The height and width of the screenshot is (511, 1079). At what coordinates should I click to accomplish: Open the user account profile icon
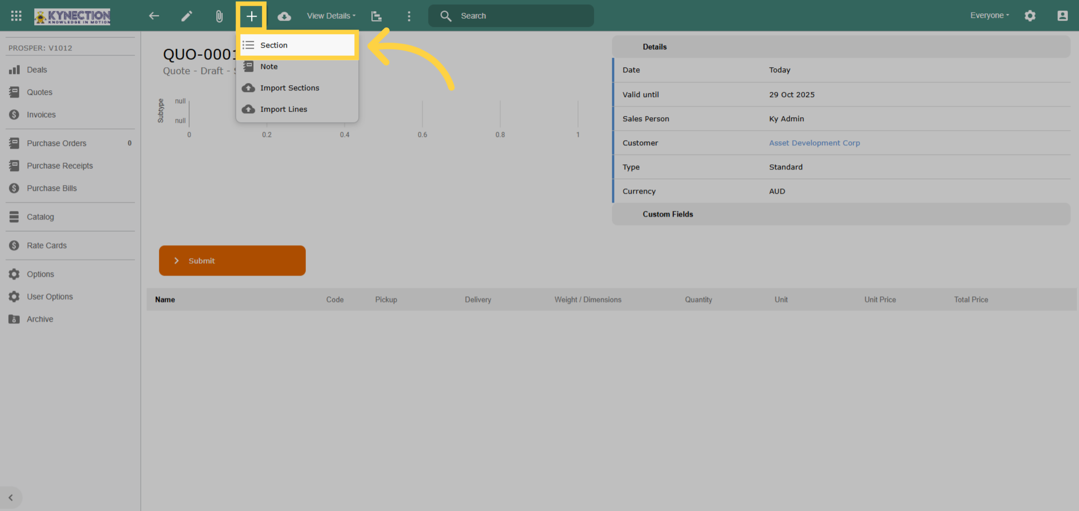point(1062,16)
